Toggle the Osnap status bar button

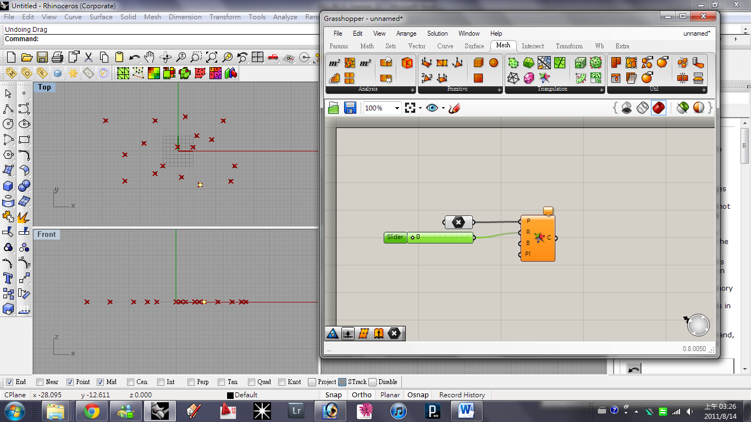[418, 395]
